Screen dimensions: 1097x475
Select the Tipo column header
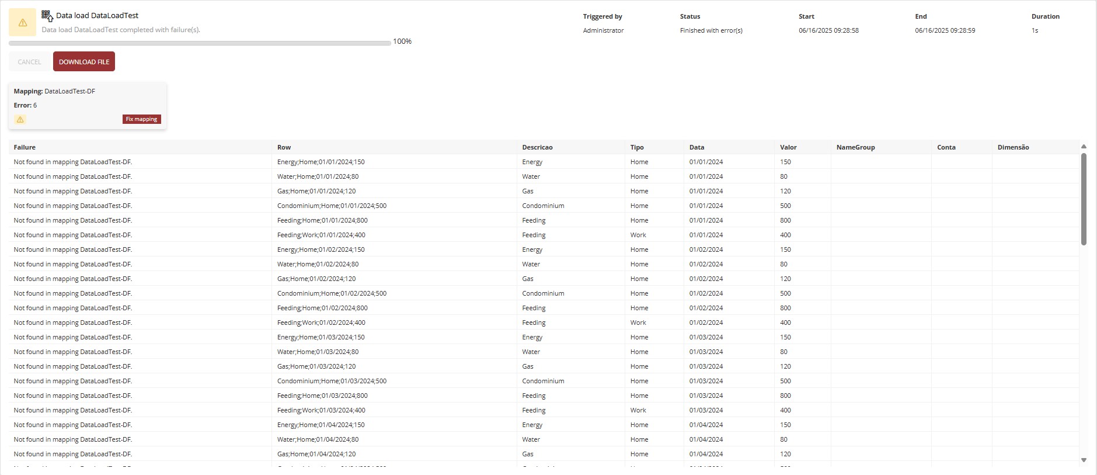click(654, 147)
